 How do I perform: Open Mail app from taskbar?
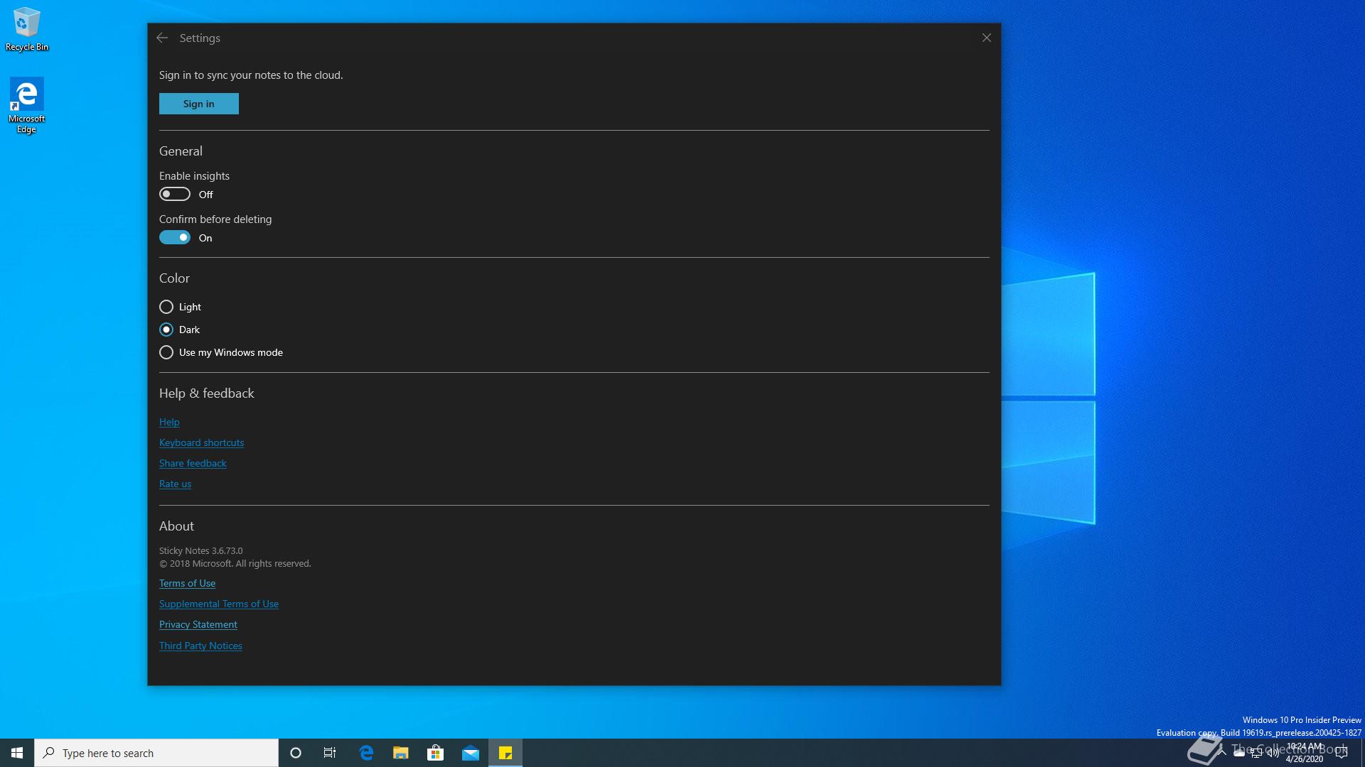point(470,753)
